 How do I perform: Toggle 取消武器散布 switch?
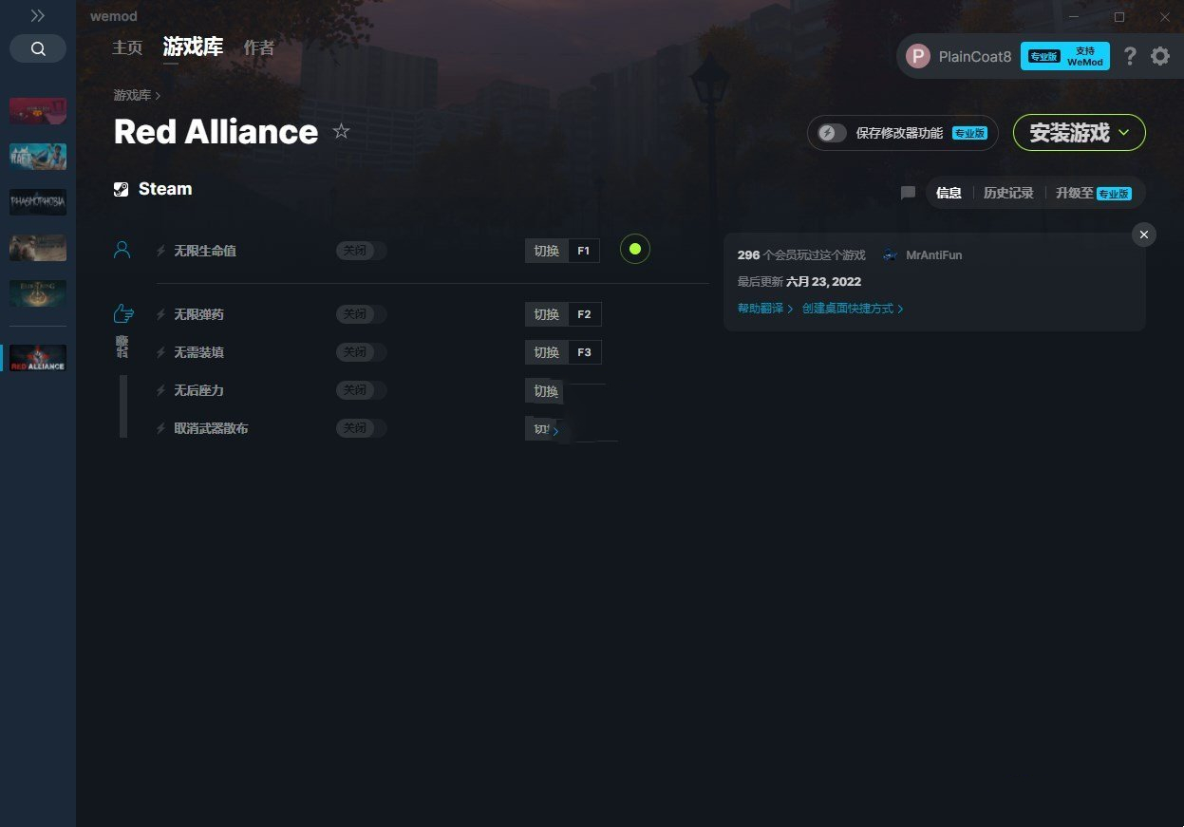tap(362, 428)
